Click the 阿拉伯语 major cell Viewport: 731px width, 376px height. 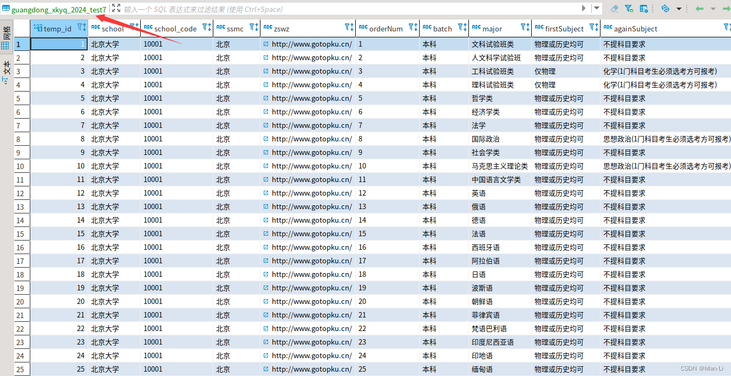[x=501, y=261]
